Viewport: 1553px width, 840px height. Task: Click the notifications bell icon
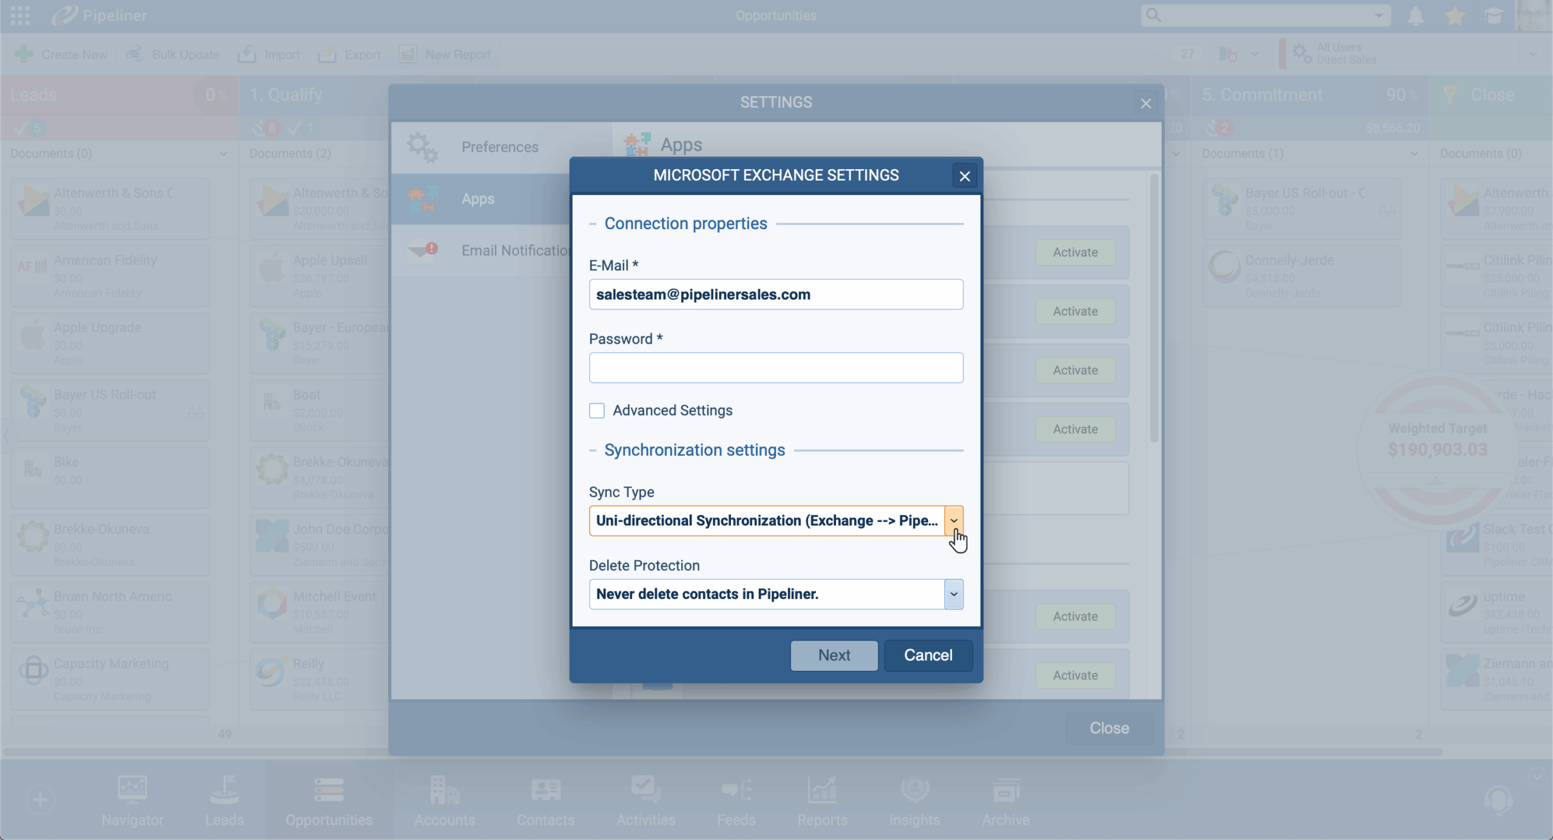coord(1415,16)
